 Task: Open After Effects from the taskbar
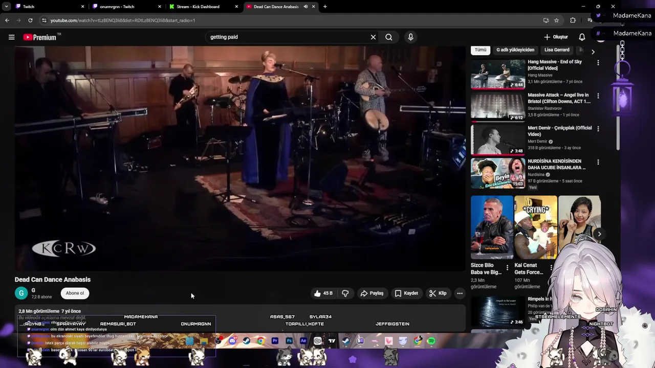click(x=303, y=341)
